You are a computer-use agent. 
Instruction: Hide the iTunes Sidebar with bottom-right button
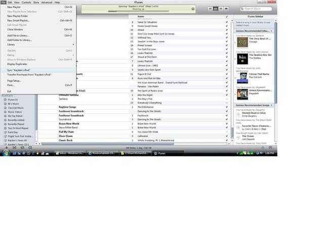(270, 148)
